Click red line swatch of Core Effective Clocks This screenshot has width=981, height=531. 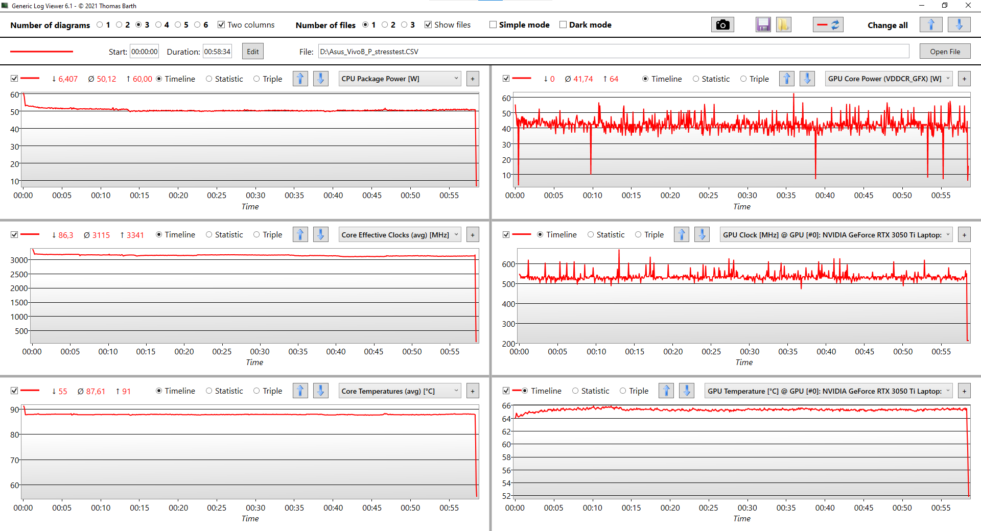30,234
